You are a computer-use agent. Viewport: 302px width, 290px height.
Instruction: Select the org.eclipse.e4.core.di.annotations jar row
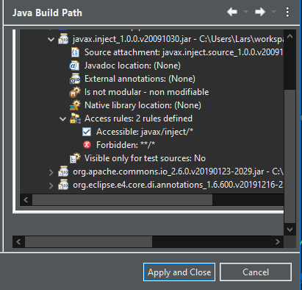pos(178,185)
